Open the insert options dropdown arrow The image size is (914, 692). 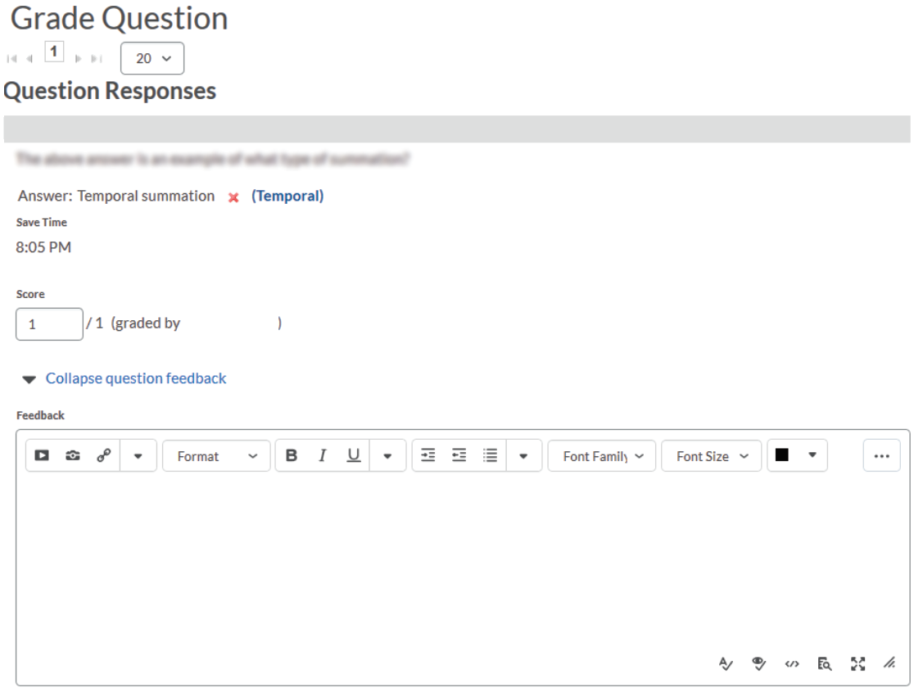138,456
